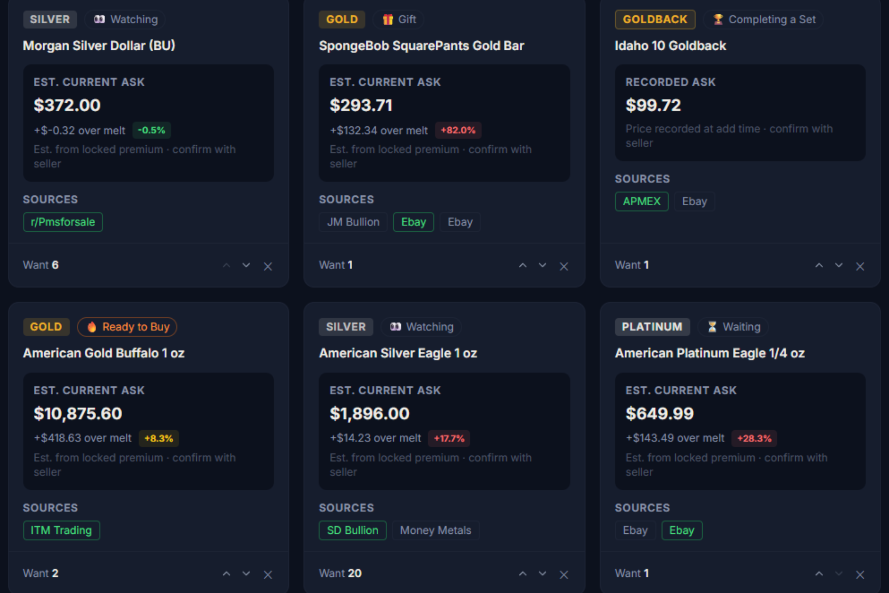Click the Gift icon on SpongeBob Gold Bar
The width and height of the screenshot is (889, 593).
pyautogui.click(x=388, y=19)
